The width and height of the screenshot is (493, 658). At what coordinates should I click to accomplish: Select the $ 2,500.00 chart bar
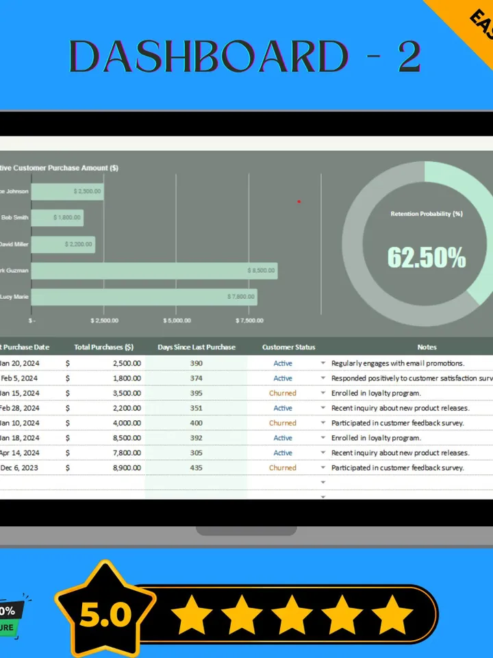point(68,191)
